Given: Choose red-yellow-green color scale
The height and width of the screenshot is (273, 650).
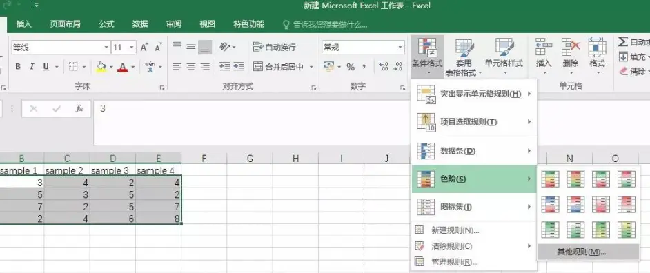Looking at the screenshot, I should click(575, 179).
